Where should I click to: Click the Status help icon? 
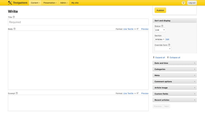[x=162, y=26]
